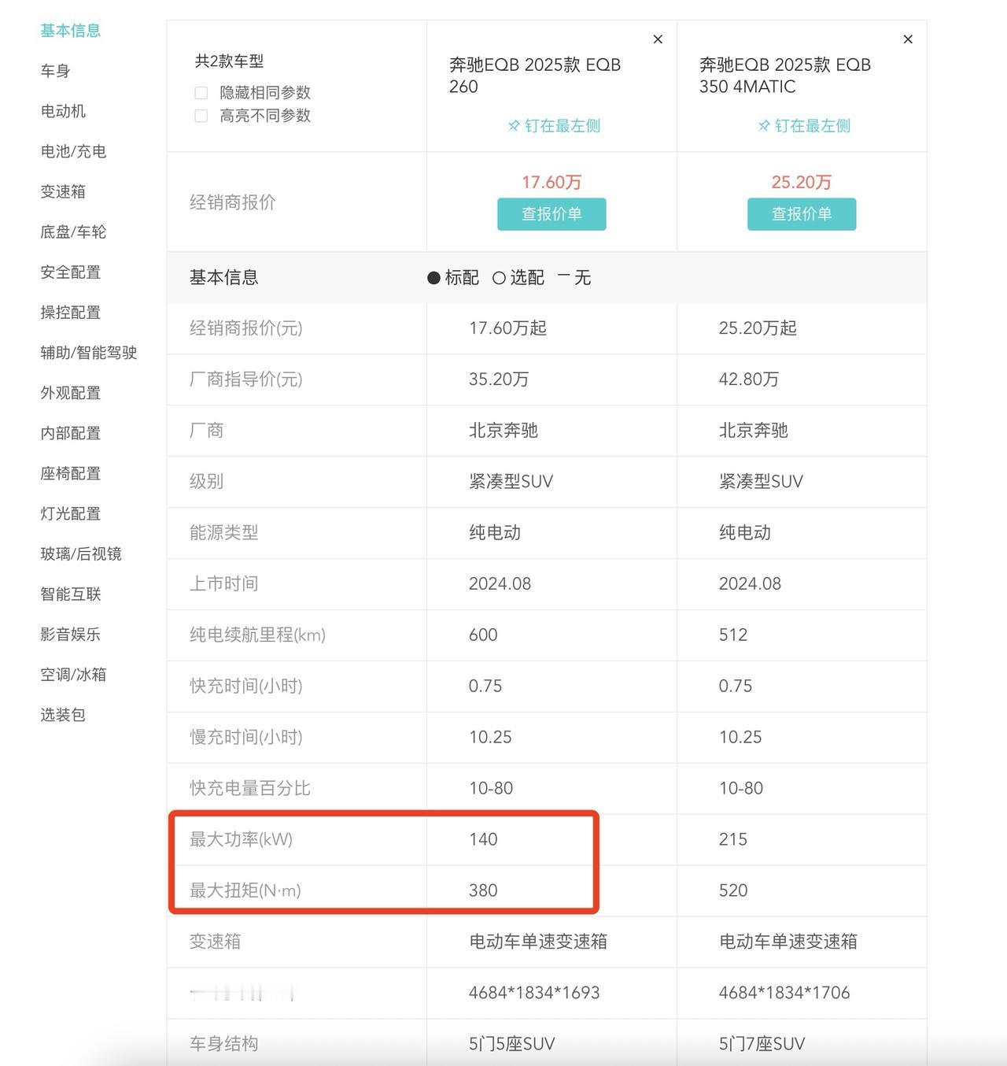Open the 选装包 sidebar item
Screen dimensions: 1007x1066
point(63,714)
